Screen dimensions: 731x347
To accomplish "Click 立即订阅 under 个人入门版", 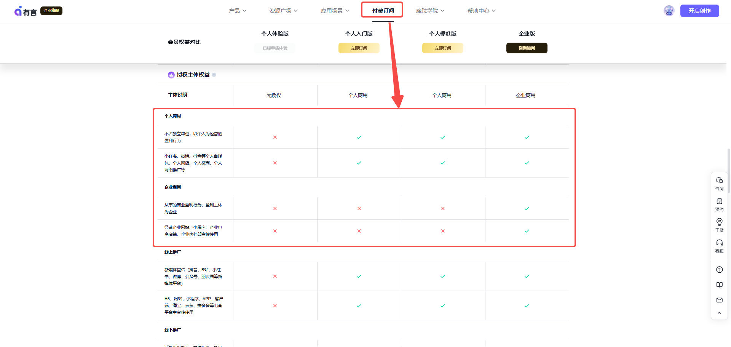I will tap(359, 48).
